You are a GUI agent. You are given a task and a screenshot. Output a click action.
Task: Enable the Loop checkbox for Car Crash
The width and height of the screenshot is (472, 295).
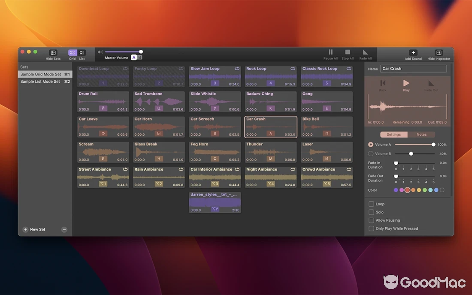[x=371, y=204]
